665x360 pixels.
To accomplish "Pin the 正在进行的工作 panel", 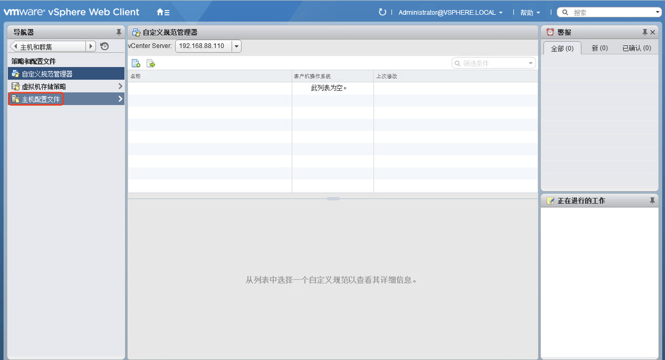I will (652, 201).
